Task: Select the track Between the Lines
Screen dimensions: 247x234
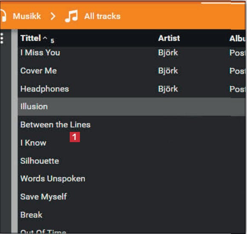Action: 131,125
